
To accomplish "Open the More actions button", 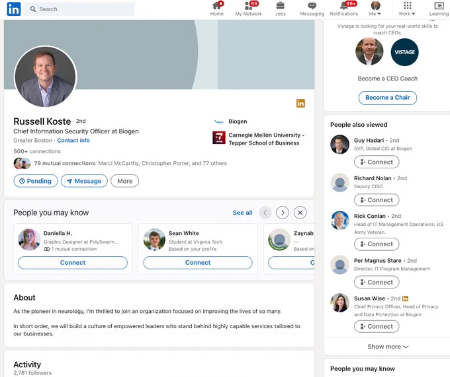I will coord(125,181).
